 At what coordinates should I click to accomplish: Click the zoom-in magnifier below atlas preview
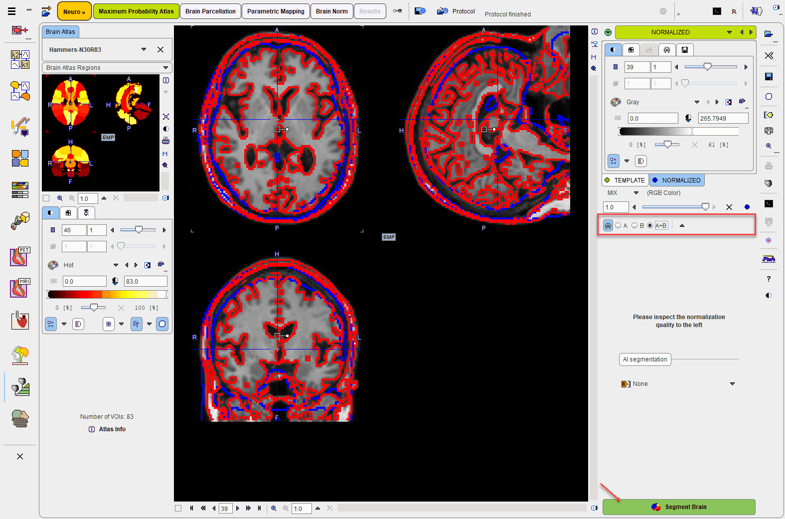pyautogui.click(x=60, y=198)
